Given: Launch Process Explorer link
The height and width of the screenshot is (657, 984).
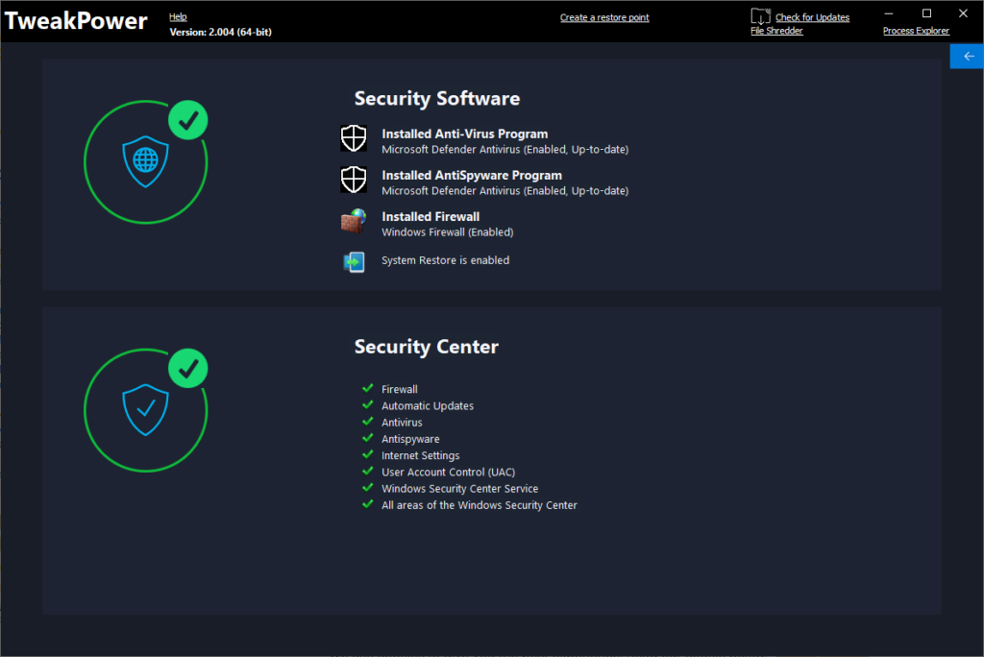Looking at the screenshot, I should click(x=916, y=31).
